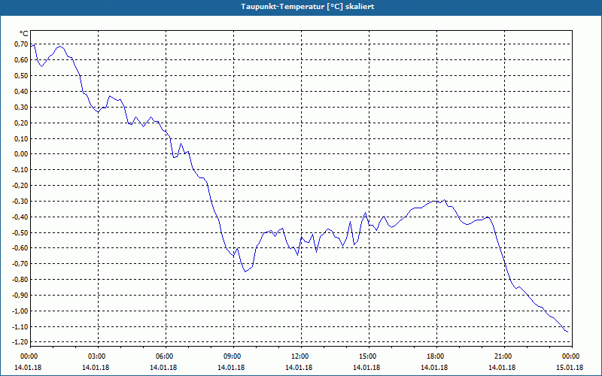Select the y-axis value 0,00
The image size is (602, 376).
(x=22, y=154)
